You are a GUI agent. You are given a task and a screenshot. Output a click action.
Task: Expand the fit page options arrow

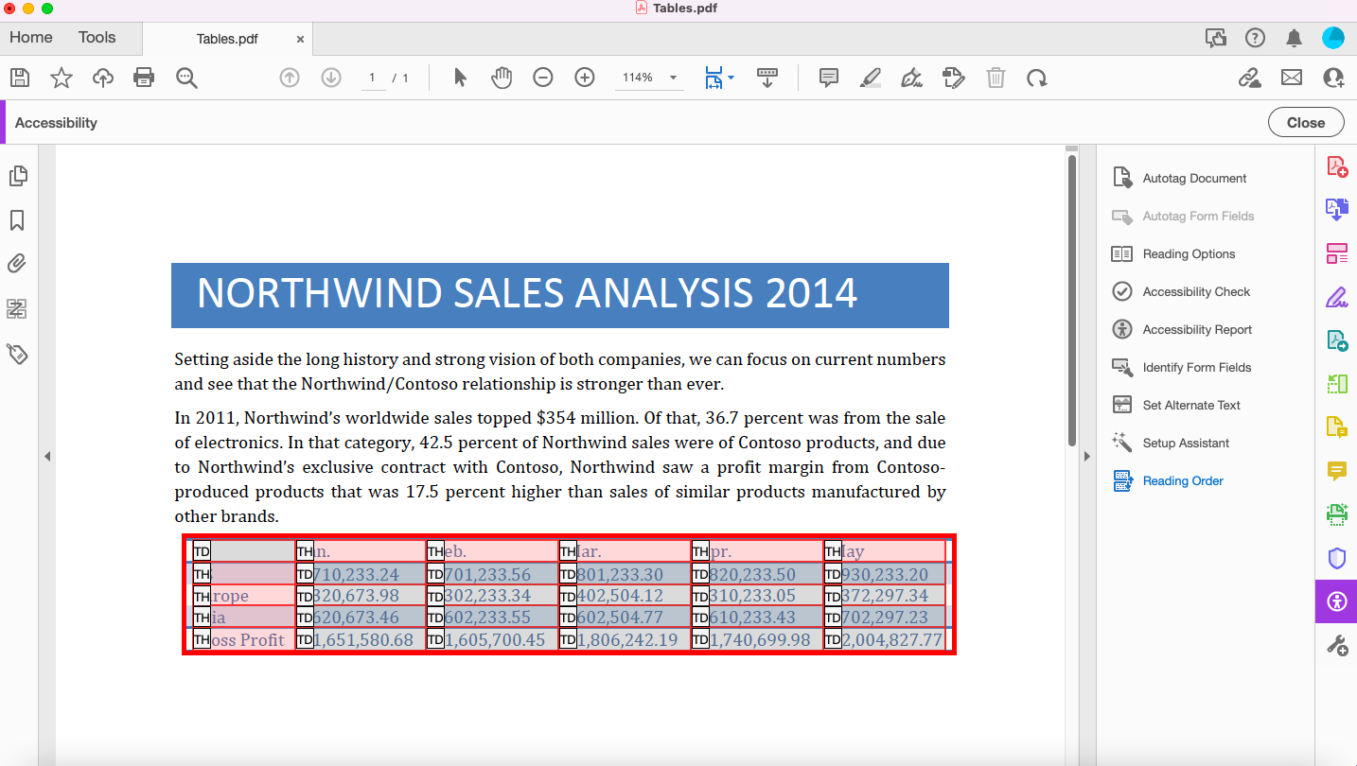[731, 78]
